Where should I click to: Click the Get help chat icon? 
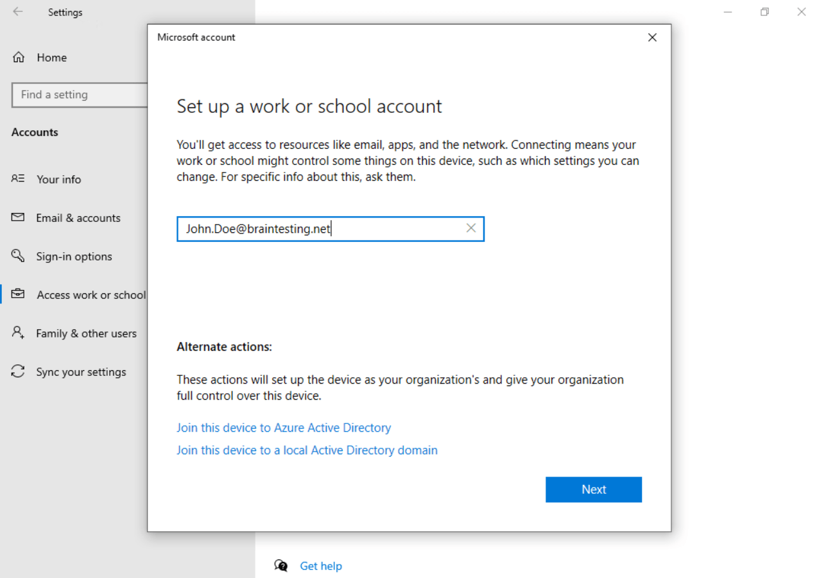pos(281,566)
